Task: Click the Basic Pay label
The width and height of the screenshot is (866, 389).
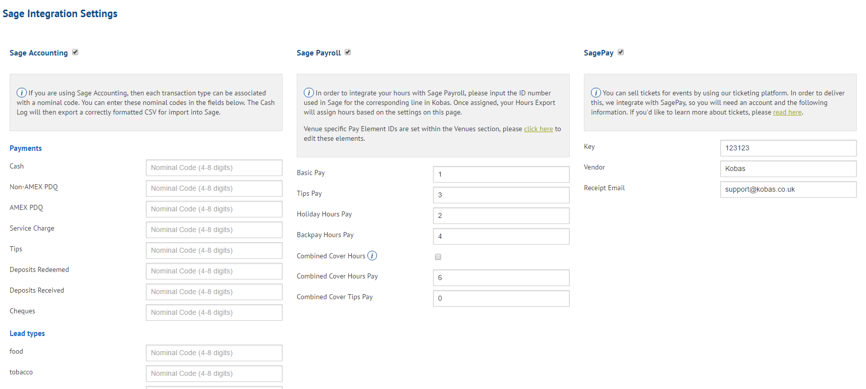Action: click(311, 173)
